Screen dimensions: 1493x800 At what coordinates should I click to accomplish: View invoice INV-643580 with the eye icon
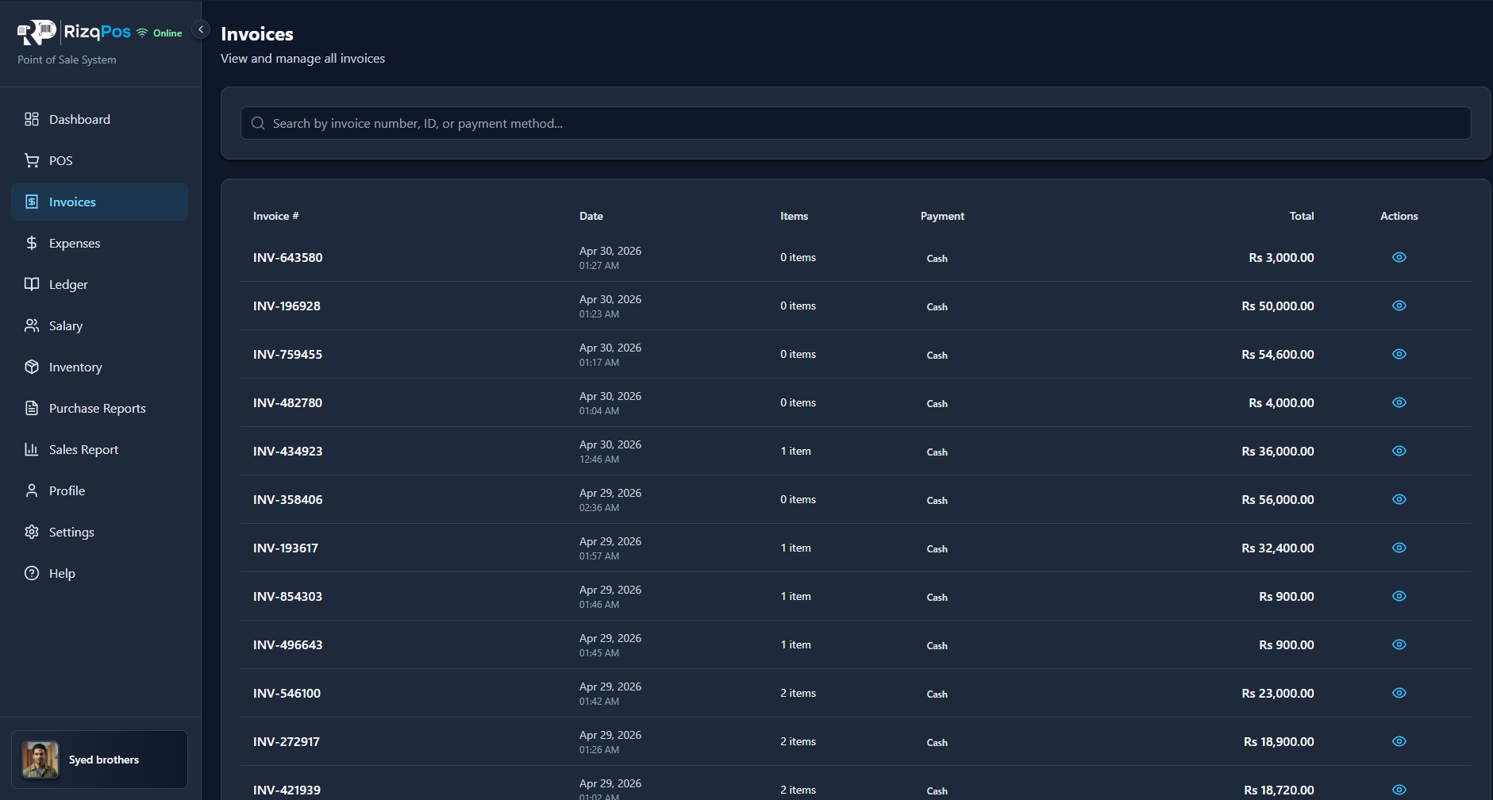click(x=1399, y=257)
